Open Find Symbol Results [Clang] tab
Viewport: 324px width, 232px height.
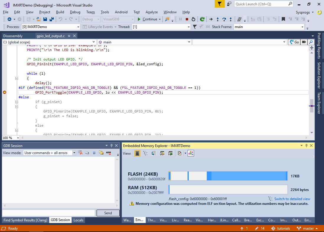pyautogui.click(x=25, y=220)
